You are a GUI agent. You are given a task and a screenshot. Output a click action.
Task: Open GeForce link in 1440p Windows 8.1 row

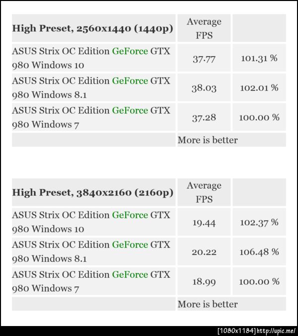tap(130, 81)
